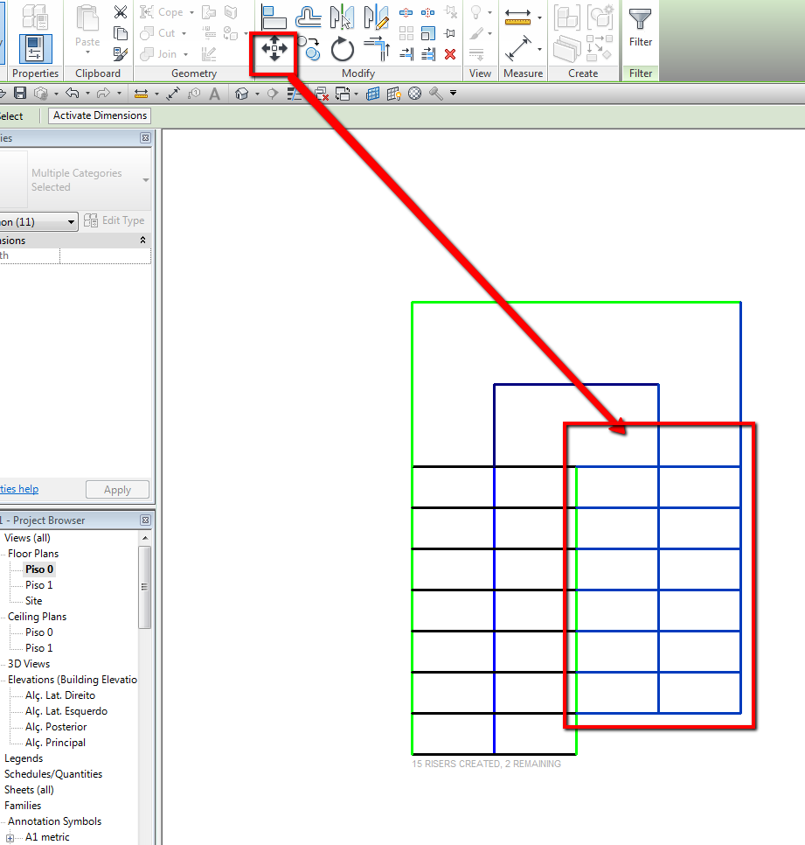Click the Scale tool

[x=428, y=34]
